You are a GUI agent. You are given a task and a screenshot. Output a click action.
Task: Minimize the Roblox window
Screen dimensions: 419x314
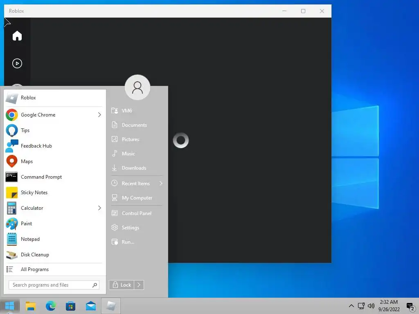point(284,11)
